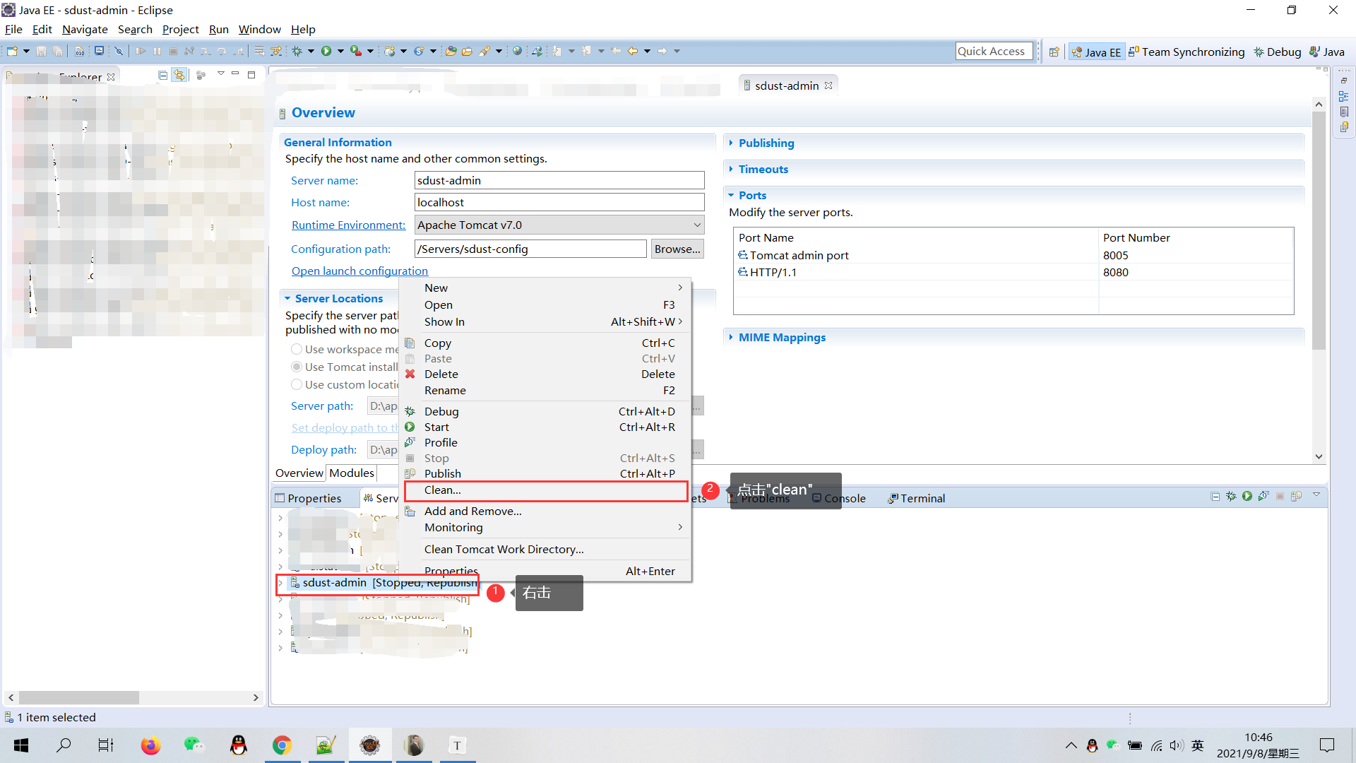Click the Browse... button
1356x763 pixels.
tap(677, 249)
